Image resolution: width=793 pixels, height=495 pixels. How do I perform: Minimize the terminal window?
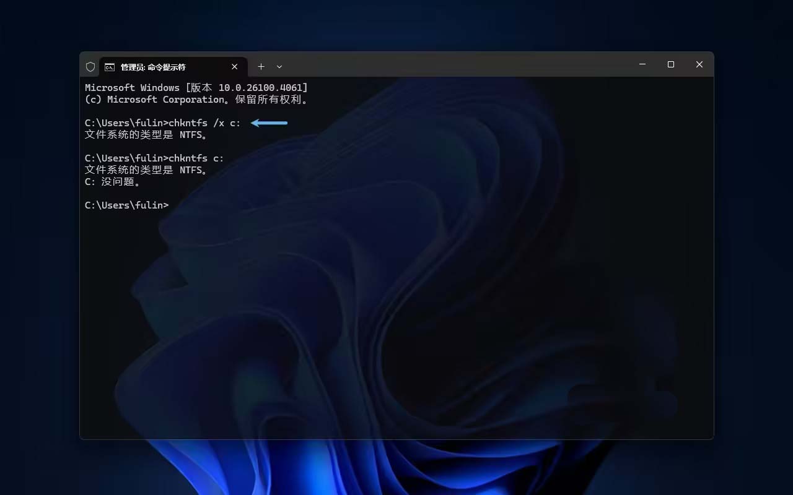(x=642, y=64)
